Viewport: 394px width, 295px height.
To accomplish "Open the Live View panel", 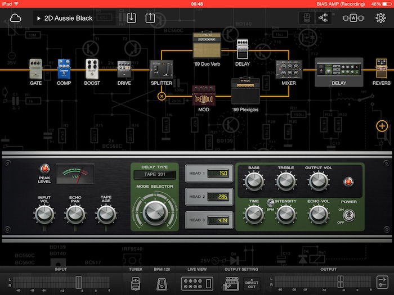I will (197, 283).
